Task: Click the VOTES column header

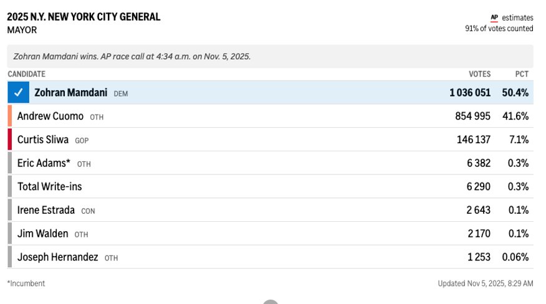Action: point(479,74)
